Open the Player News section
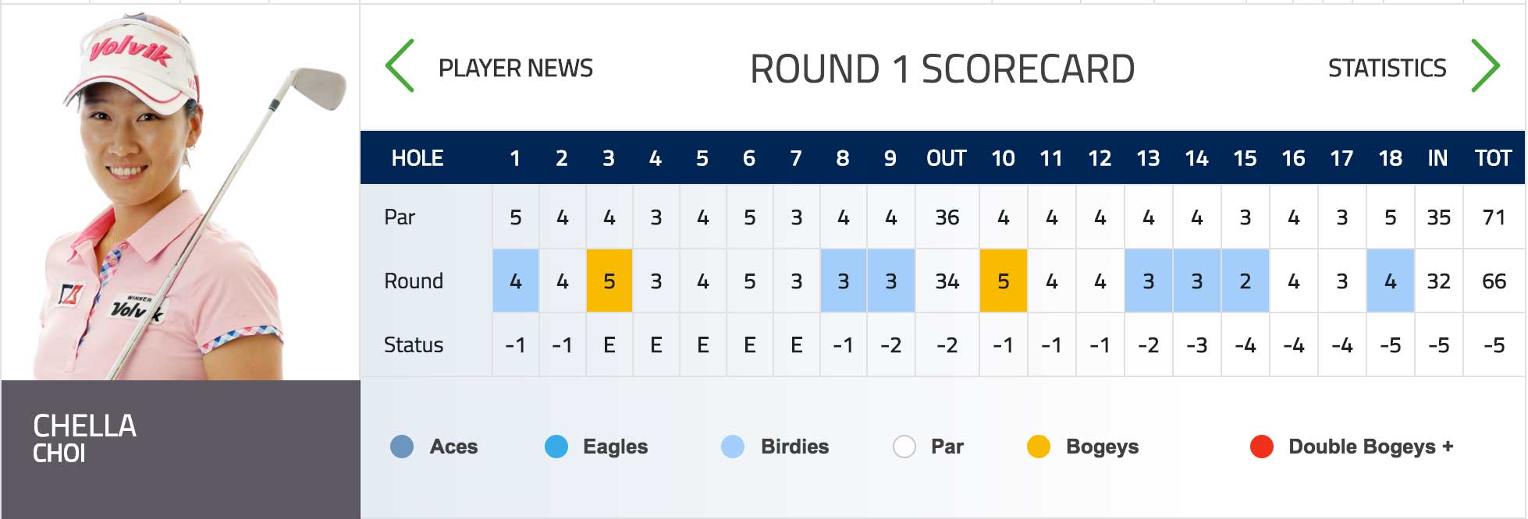The height and width of the screenshot is (519, 1528). pyautogui.click(x=515, y=69)
